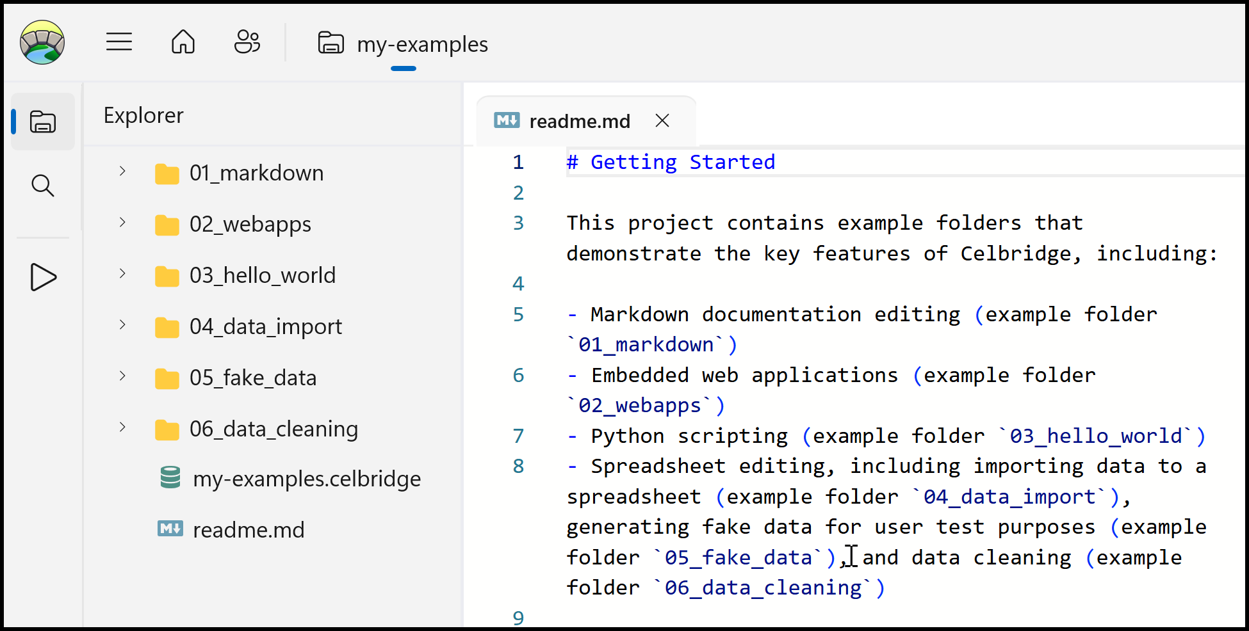Click the 02_webapps folder icon
The image size is (1249, 631).
click(x=167, y=225)
